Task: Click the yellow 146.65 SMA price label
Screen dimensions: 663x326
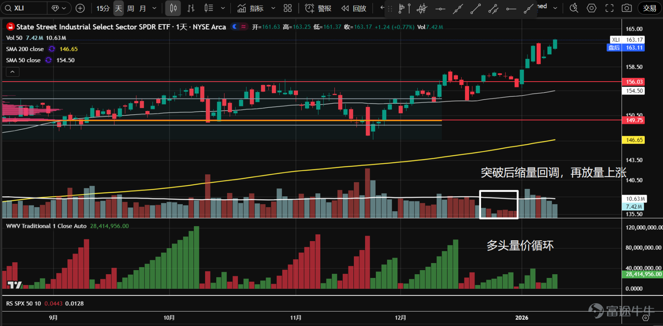Action: pos(634,140)
